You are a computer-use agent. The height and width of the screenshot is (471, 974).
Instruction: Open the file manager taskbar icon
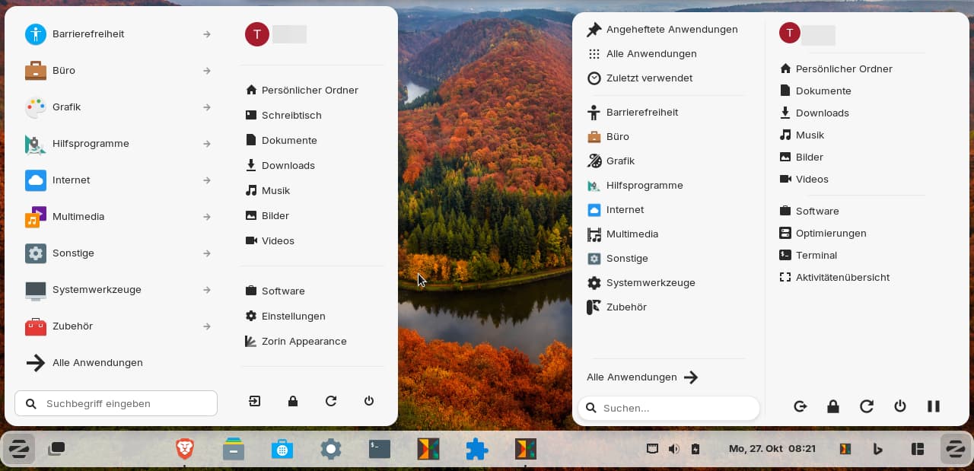pos(234,449)
